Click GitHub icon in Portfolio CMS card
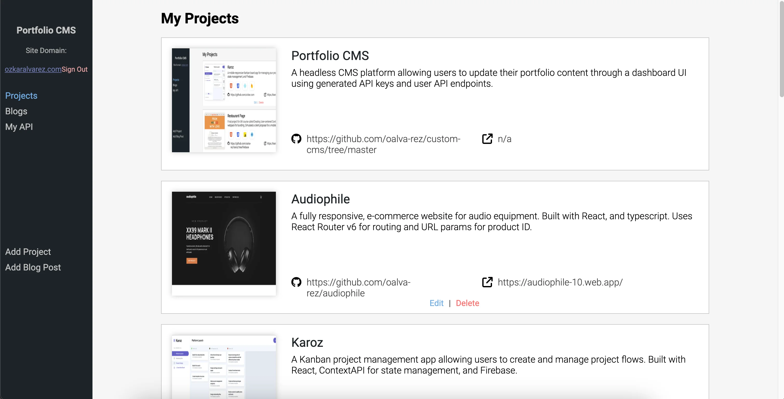Viewport: 784px width, 399px height. pos(296,139)
